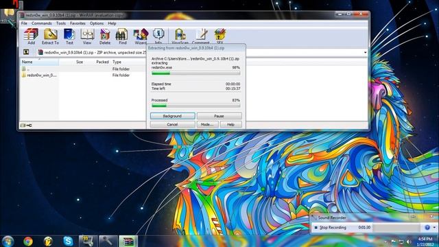439x247 pixels.
Task: Open the Tools menu
Action: tap(61, 23)
